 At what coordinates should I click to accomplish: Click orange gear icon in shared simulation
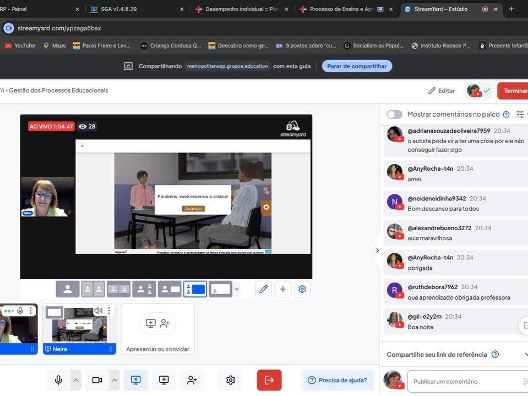coord(266,207)
